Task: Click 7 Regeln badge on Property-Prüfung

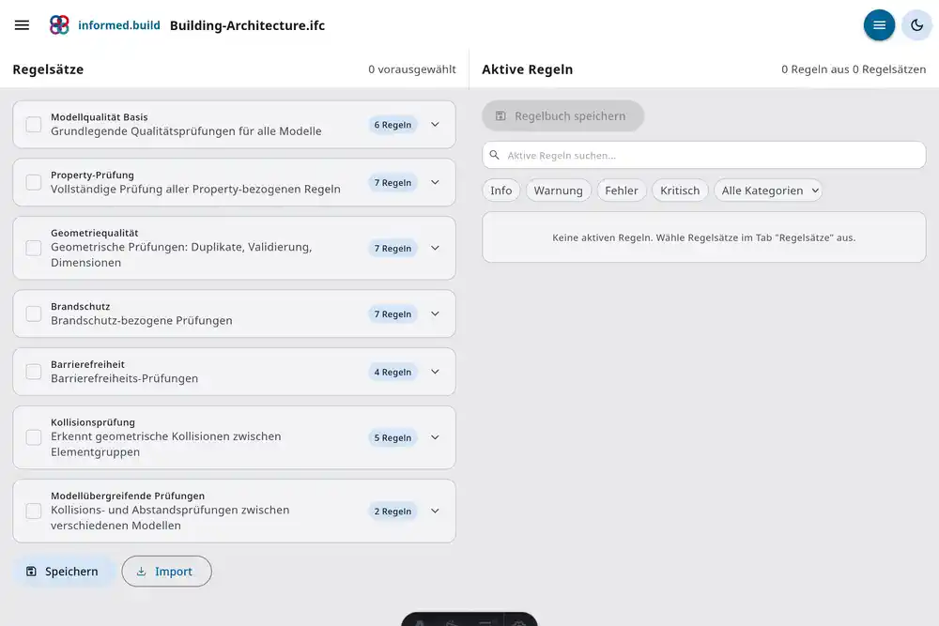Action: 393,182
